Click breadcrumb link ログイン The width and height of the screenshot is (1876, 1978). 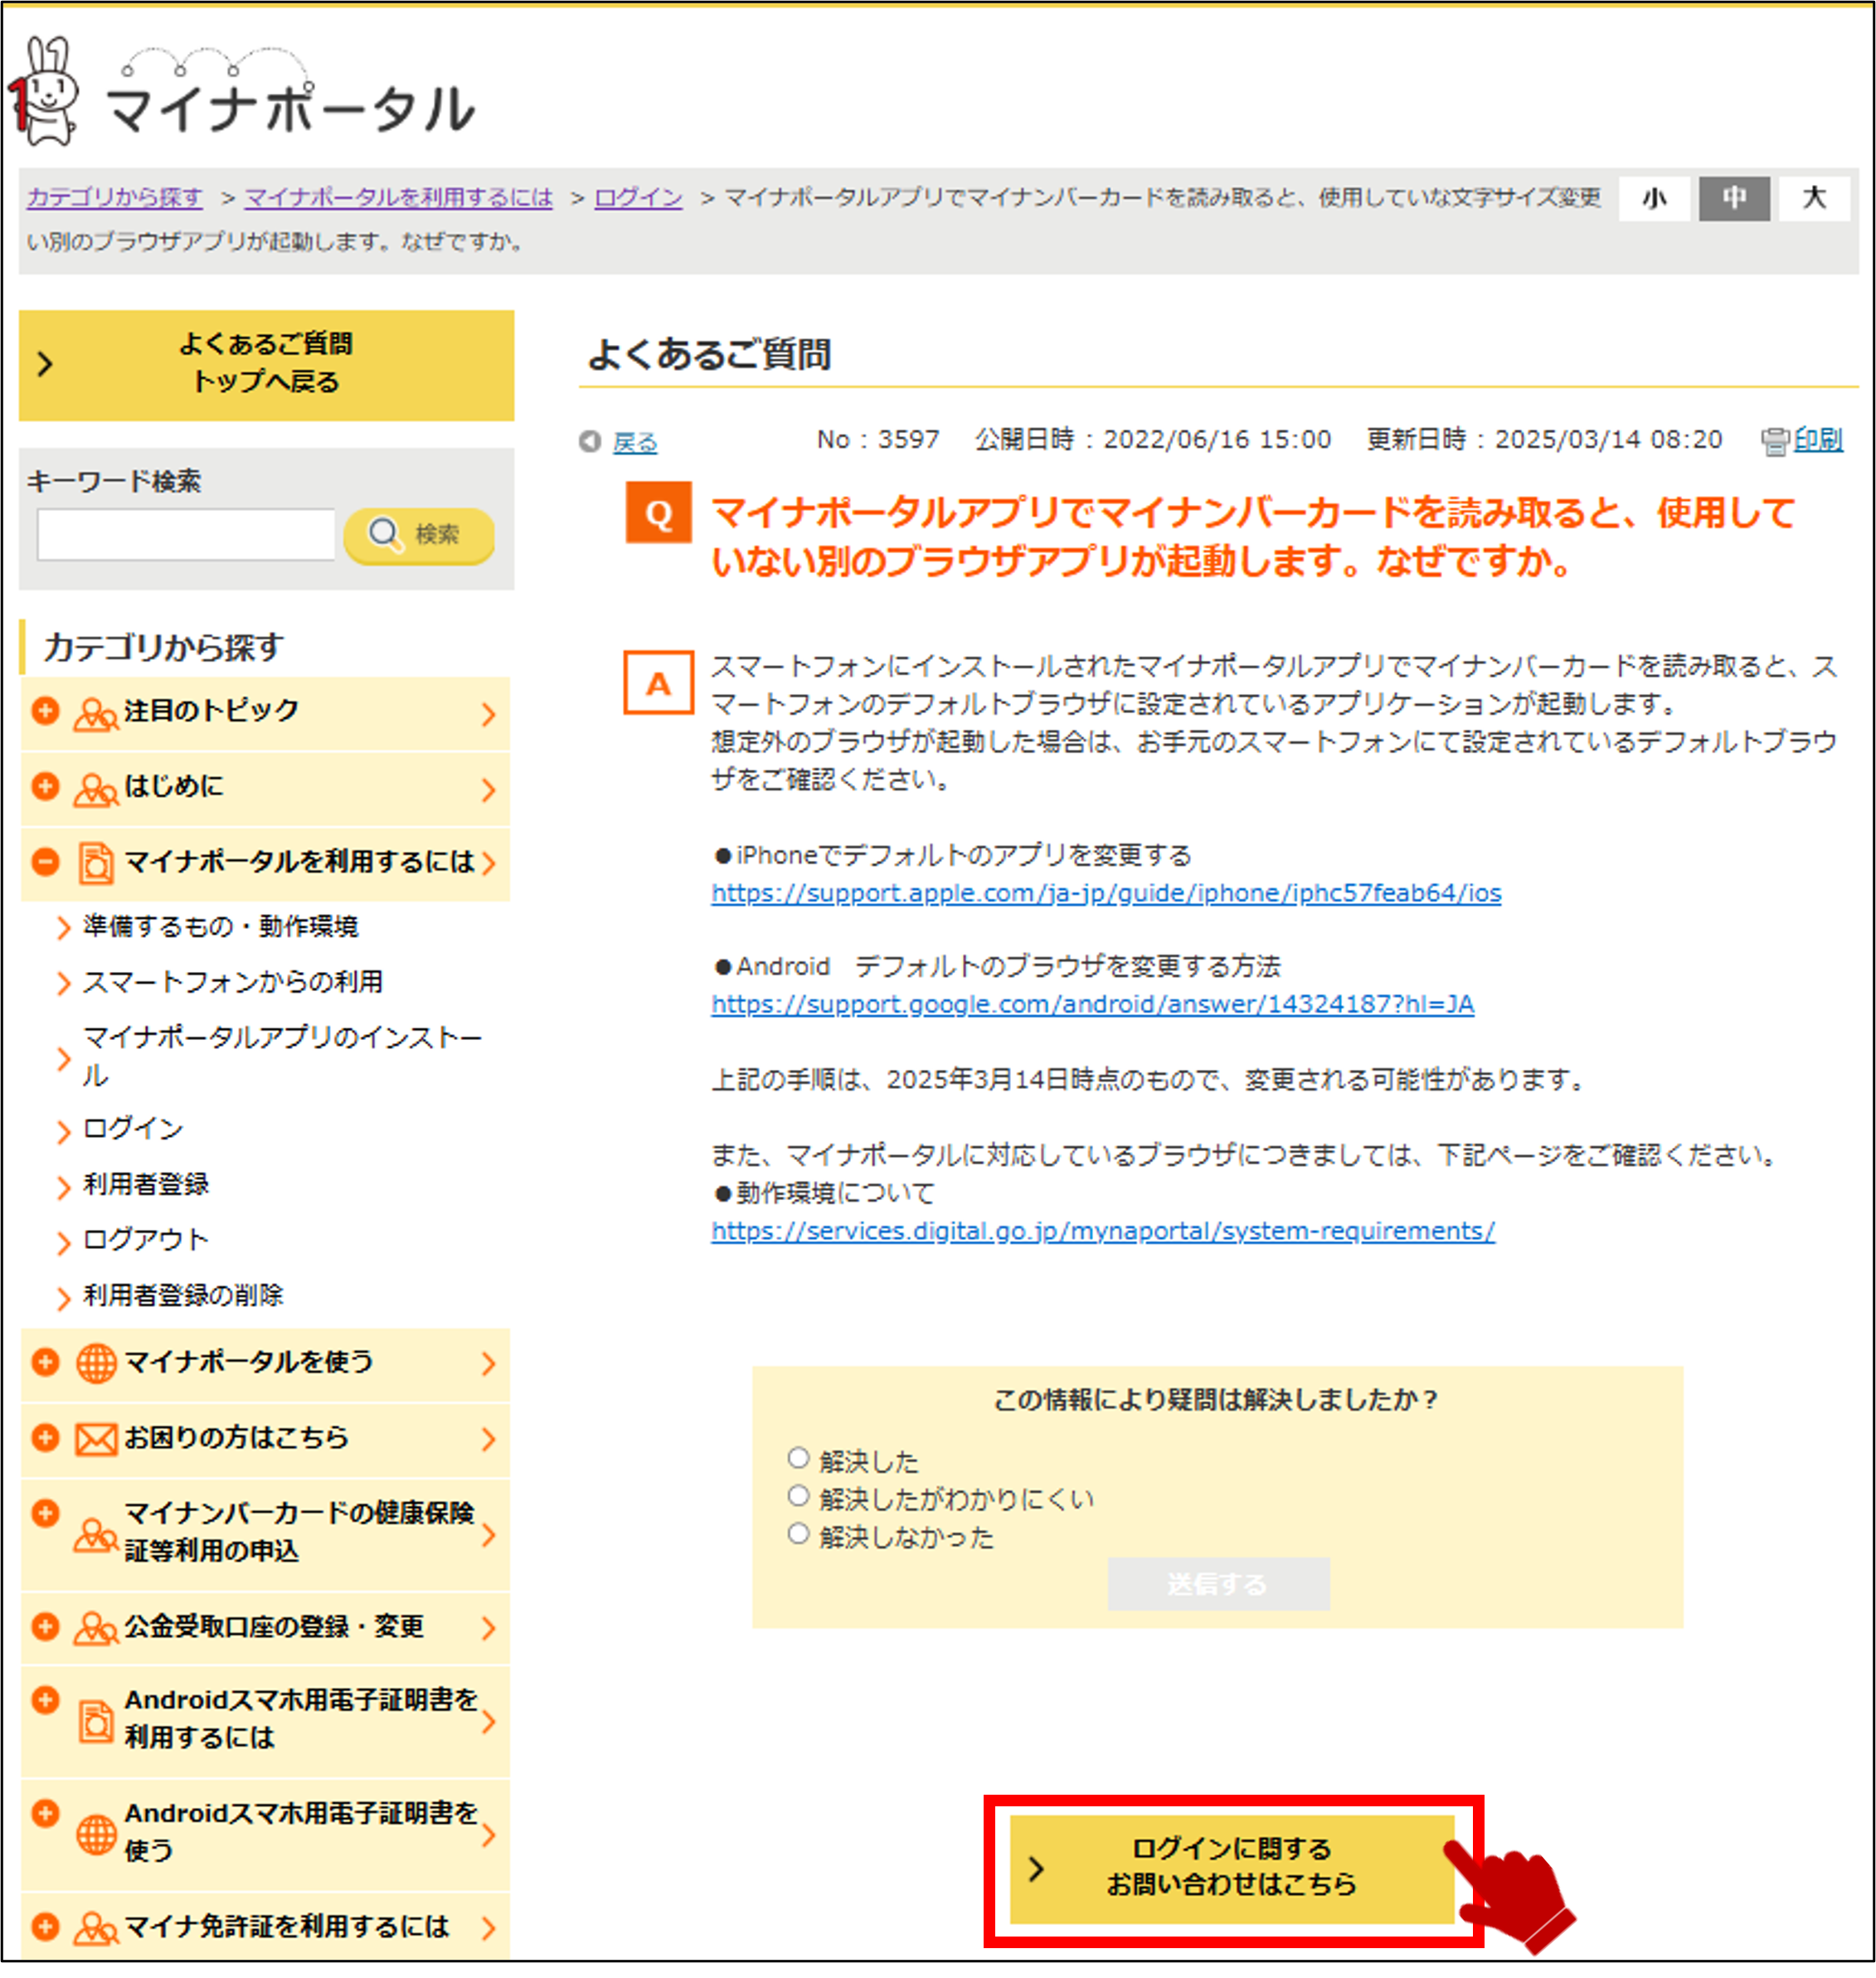pyautogui.click(x=638, y=198)
